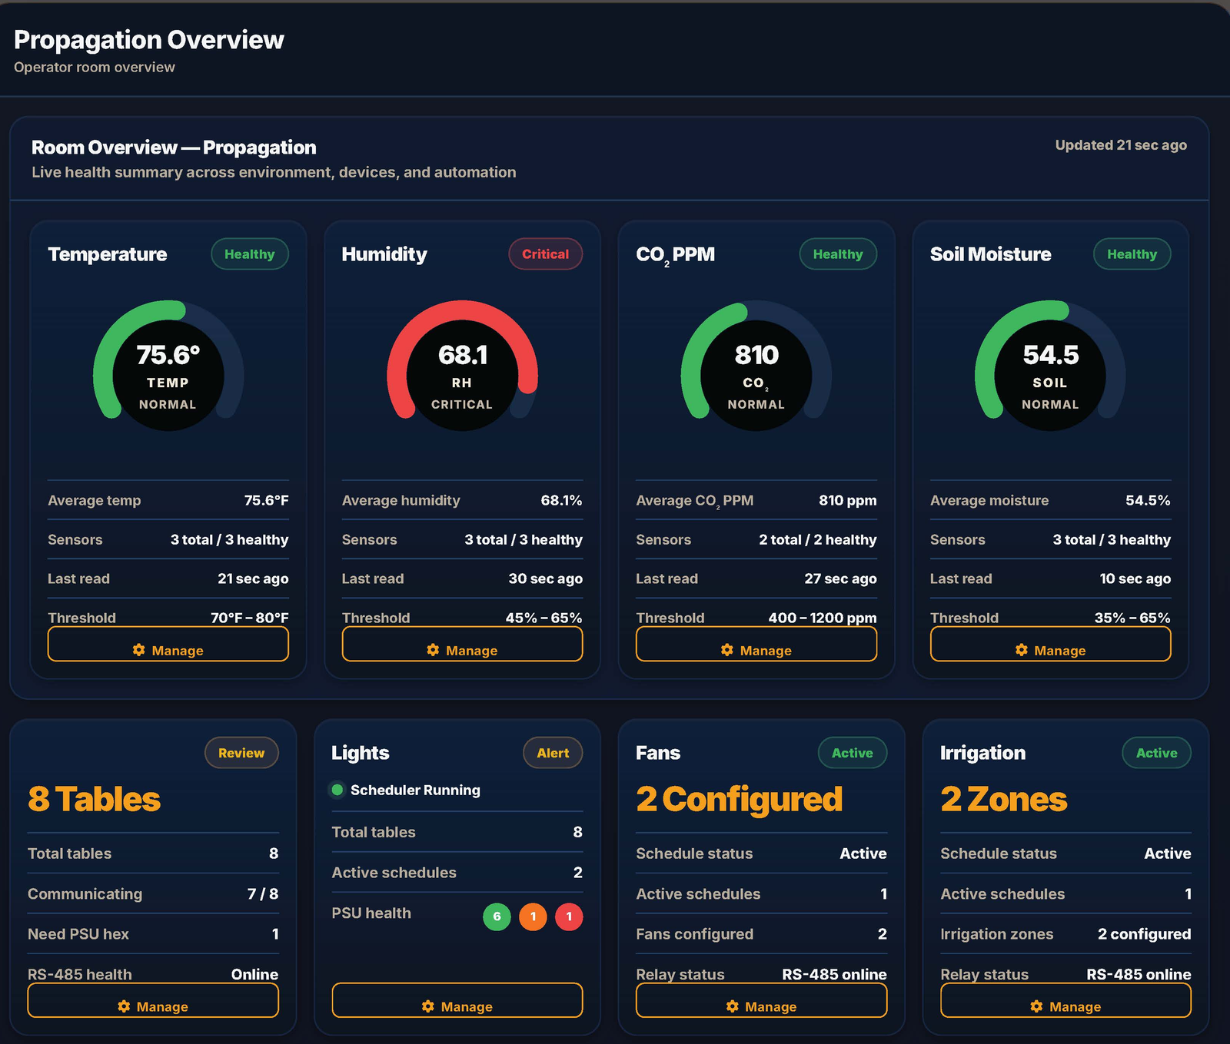The image size is (1230, 1044).
Task: Click the gear icon in Lights Manage button
Action: tap(428, 1006)
